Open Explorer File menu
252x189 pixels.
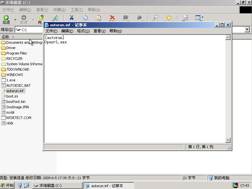tap(8, 10)
